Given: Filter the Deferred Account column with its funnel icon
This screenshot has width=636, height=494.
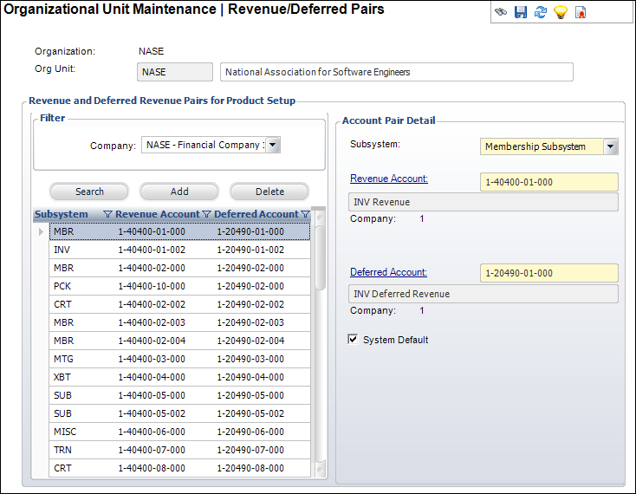Looking at the screenshot, I should 305,214.
